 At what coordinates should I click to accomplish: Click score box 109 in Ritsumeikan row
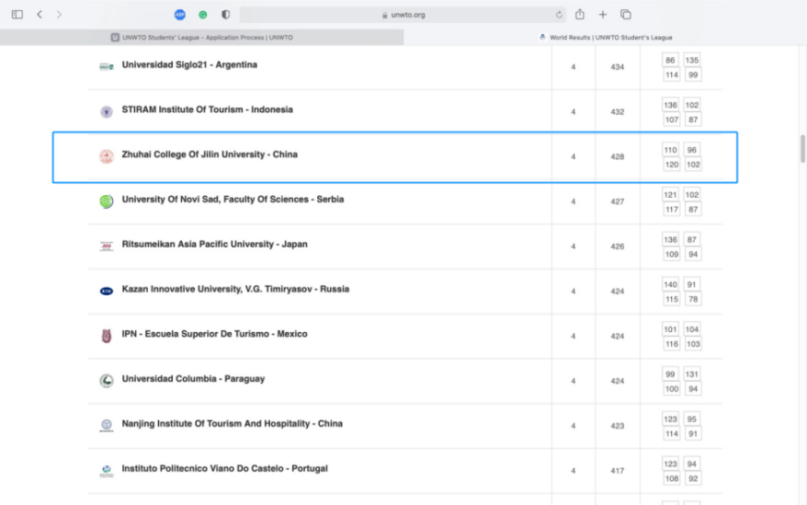click(671, 253)
